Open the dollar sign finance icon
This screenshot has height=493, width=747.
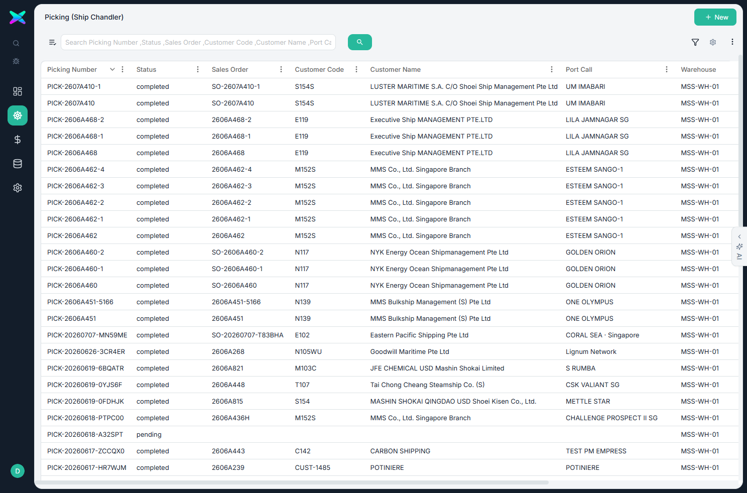point(18,140)
